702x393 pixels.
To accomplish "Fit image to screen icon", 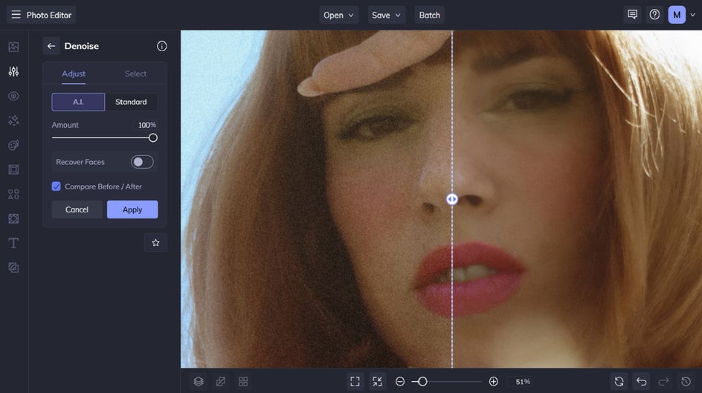I will coord(355,381).
